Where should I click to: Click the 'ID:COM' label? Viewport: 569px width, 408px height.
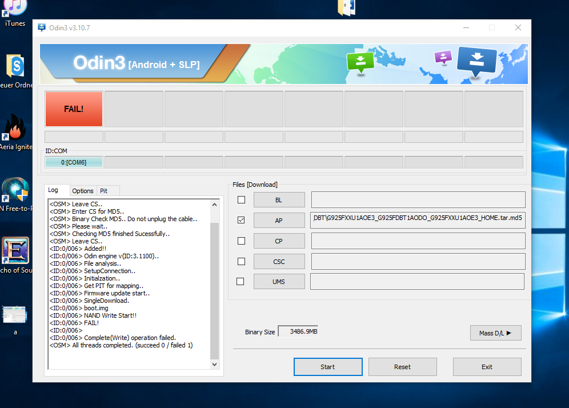(56, 151)
